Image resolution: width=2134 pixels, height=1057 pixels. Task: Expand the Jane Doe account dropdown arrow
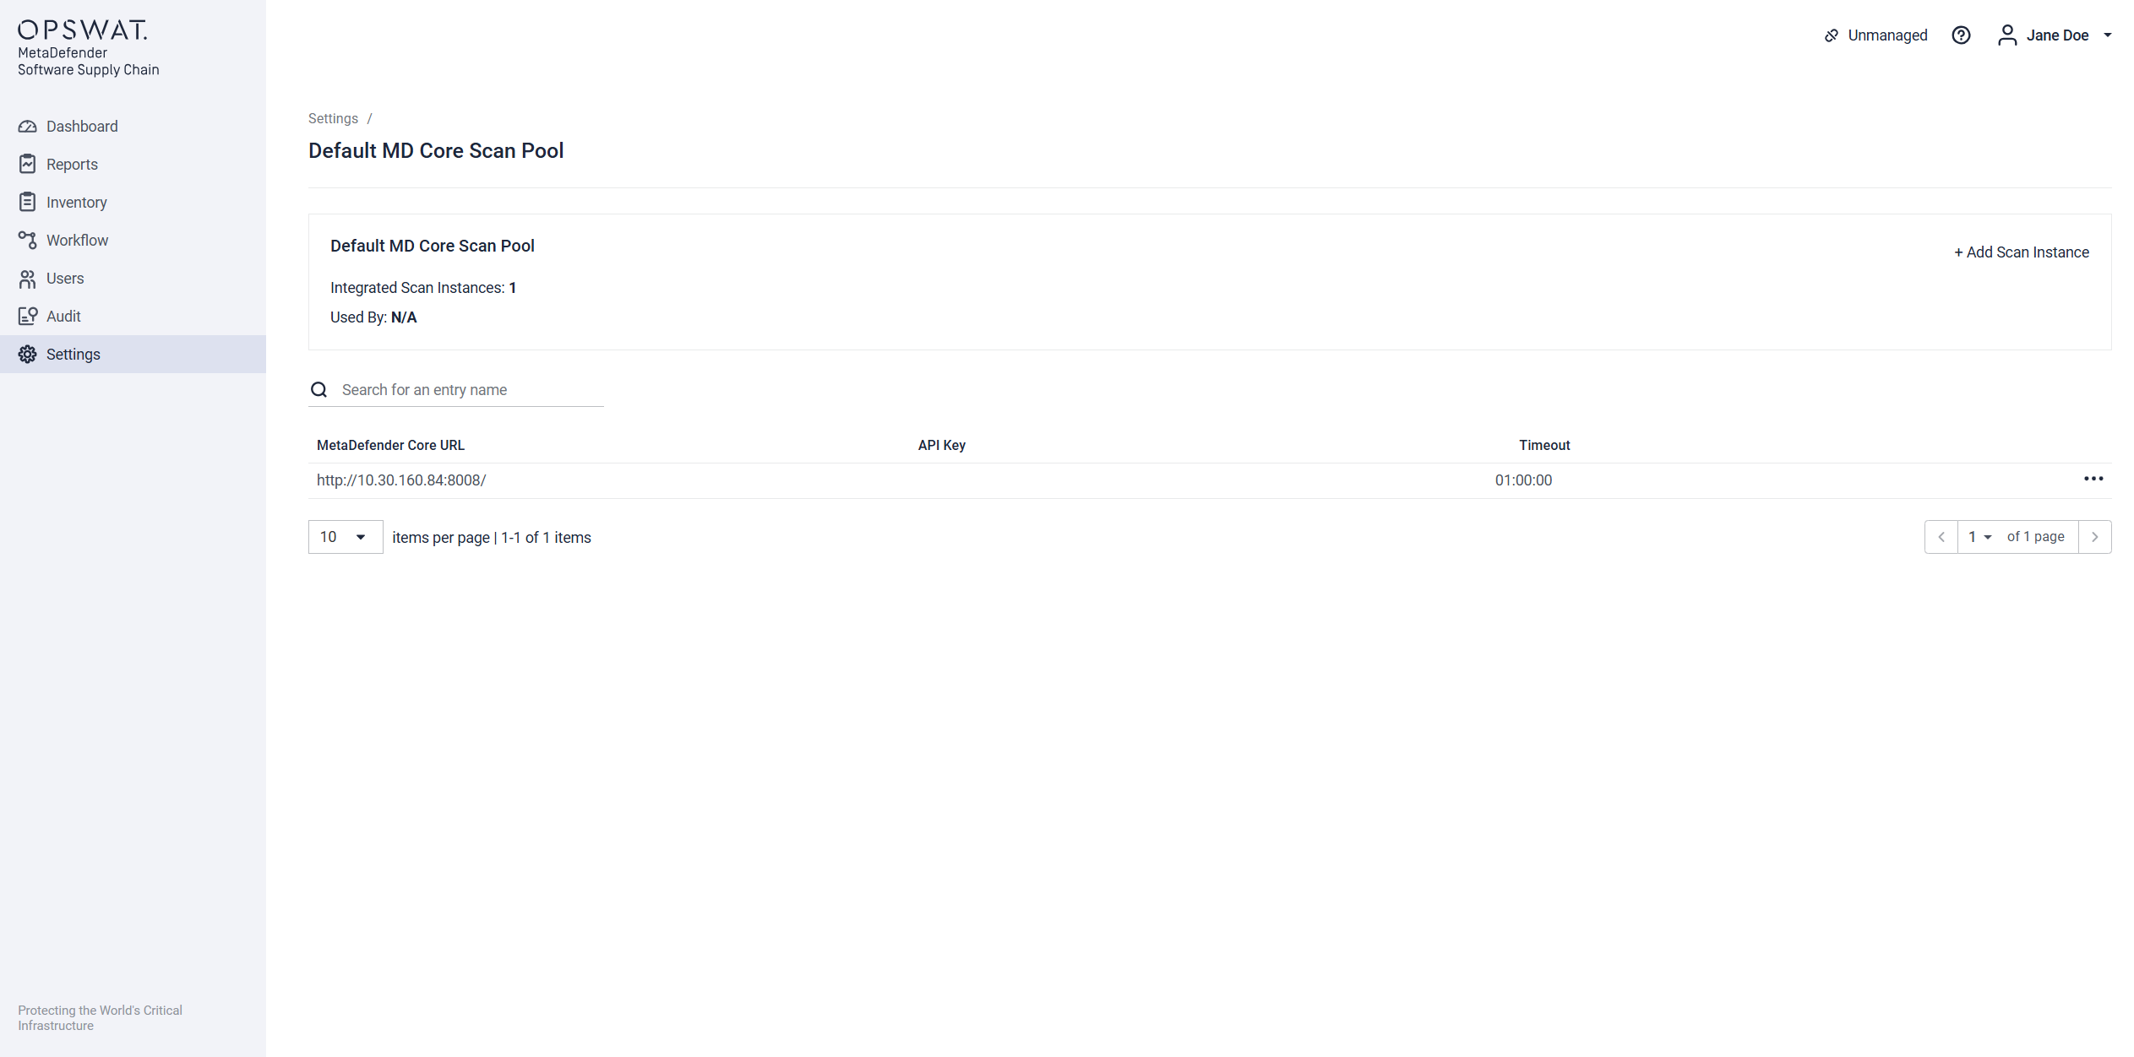(x=2108, y=35)
